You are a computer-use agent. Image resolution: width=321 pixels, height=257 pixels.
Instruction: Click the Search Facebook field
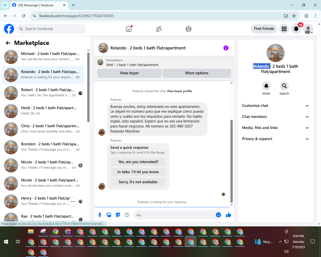click(51, 29)
